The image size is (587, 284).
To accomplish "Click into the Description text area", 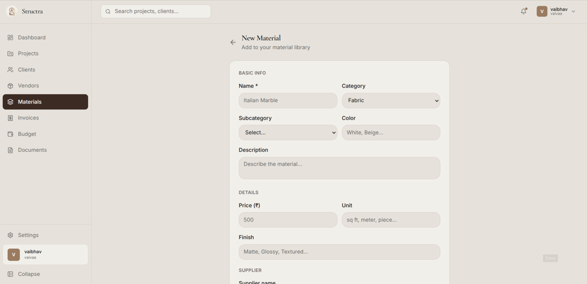I will [339, 168].
